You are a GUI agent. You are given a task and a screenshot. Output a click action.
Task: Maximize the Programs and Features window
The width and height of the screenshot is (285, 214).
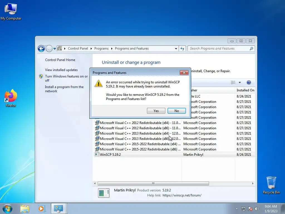241,41
